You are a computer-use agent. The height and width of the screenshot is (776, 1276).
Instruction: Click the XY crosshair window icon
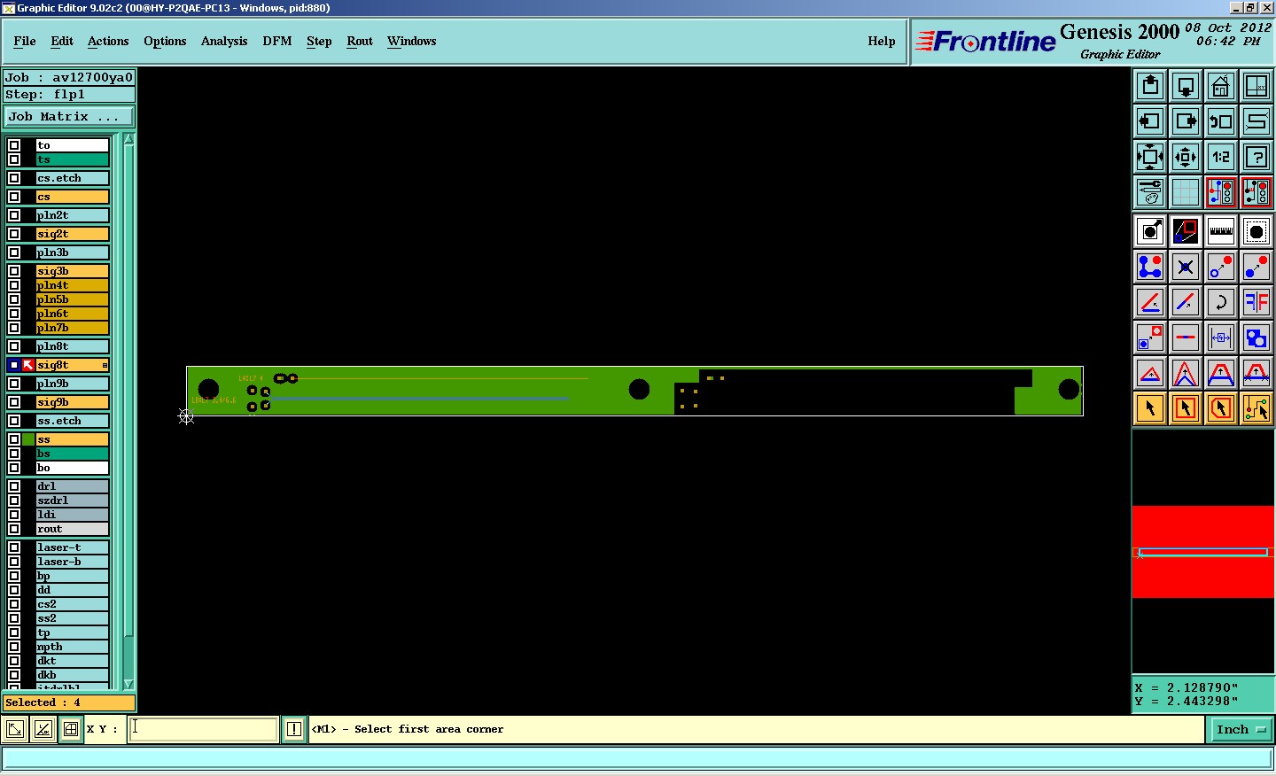click(x=1257, y=86)
